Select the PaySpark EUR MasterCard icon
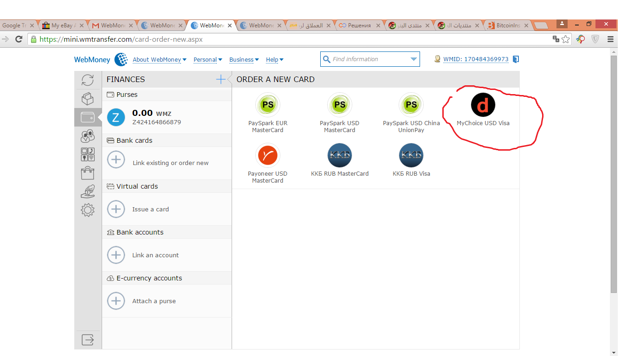Image resolution: width=634 pixels, height=356 pixels. tap(268, 105)
